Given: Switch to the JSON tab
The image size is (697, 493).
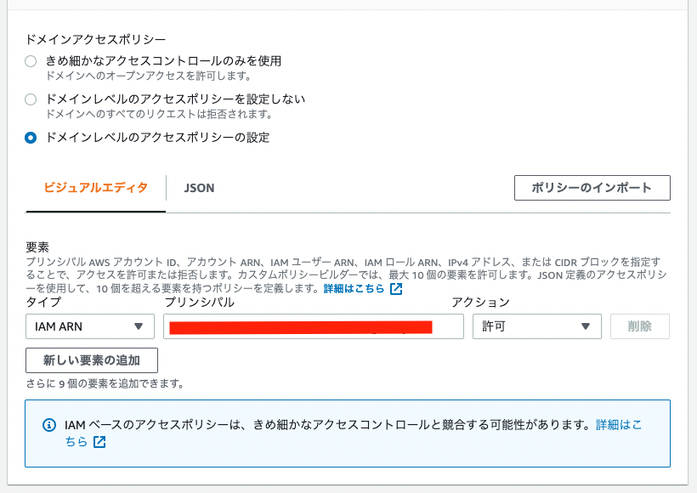Looking at the screenshot, I should coord(199,188).
